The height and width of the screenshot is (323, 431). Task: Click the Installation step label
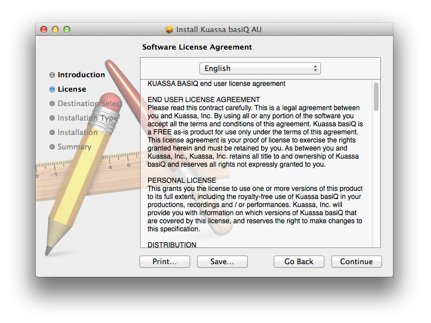[78, 132]
